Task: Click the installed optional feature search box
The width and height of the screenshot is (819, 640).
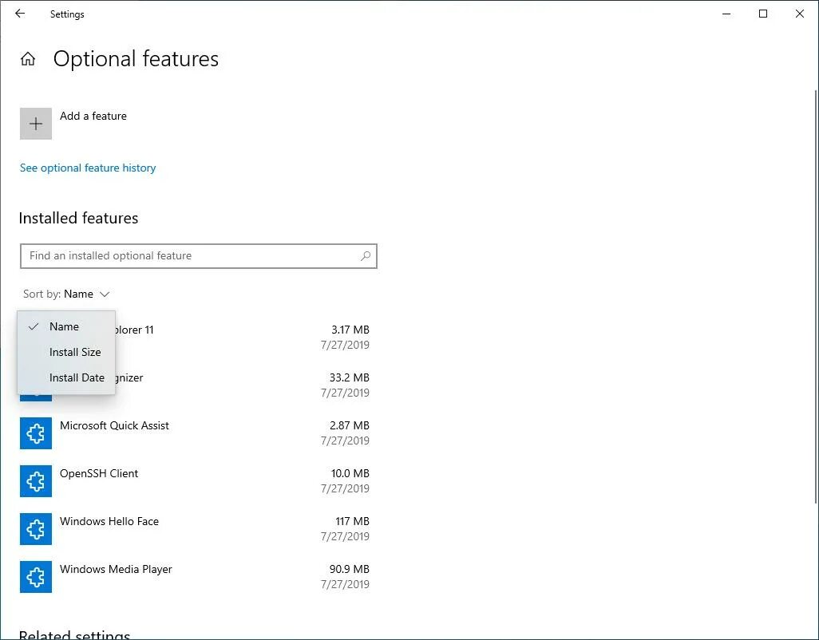Action: [190, 256]
